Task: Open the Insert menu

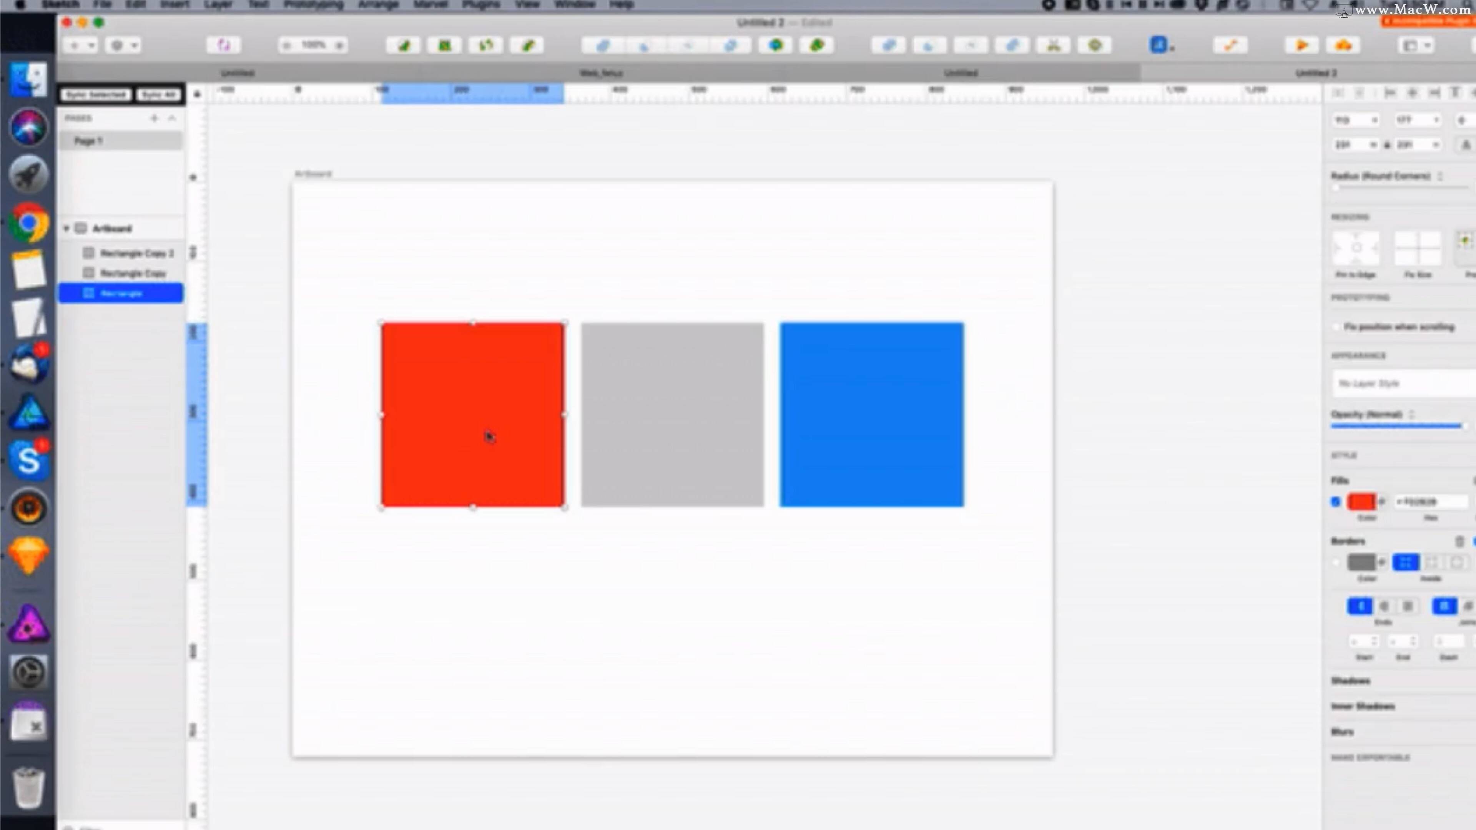Action: coord(175,5)
